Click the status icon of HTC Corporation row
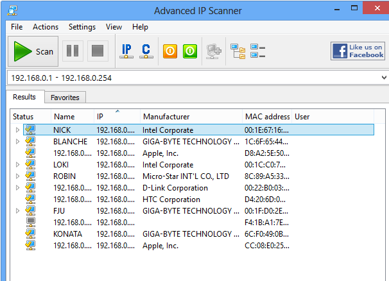The height and width of the screenshot is (281, 389). point(30,199)
